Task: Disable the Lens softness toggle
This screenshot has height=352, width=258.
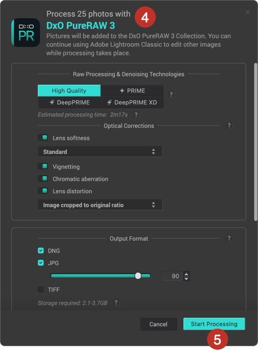Action: (43, 137)
